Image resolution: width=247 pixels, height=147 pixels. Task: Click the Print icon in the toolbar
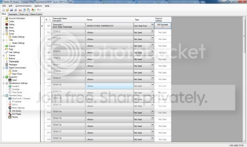(15, 10)
